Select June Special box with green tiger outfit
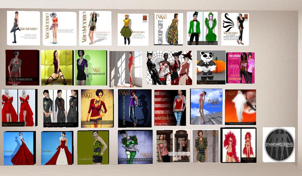 pyautogui.click(x=135, y=147)
